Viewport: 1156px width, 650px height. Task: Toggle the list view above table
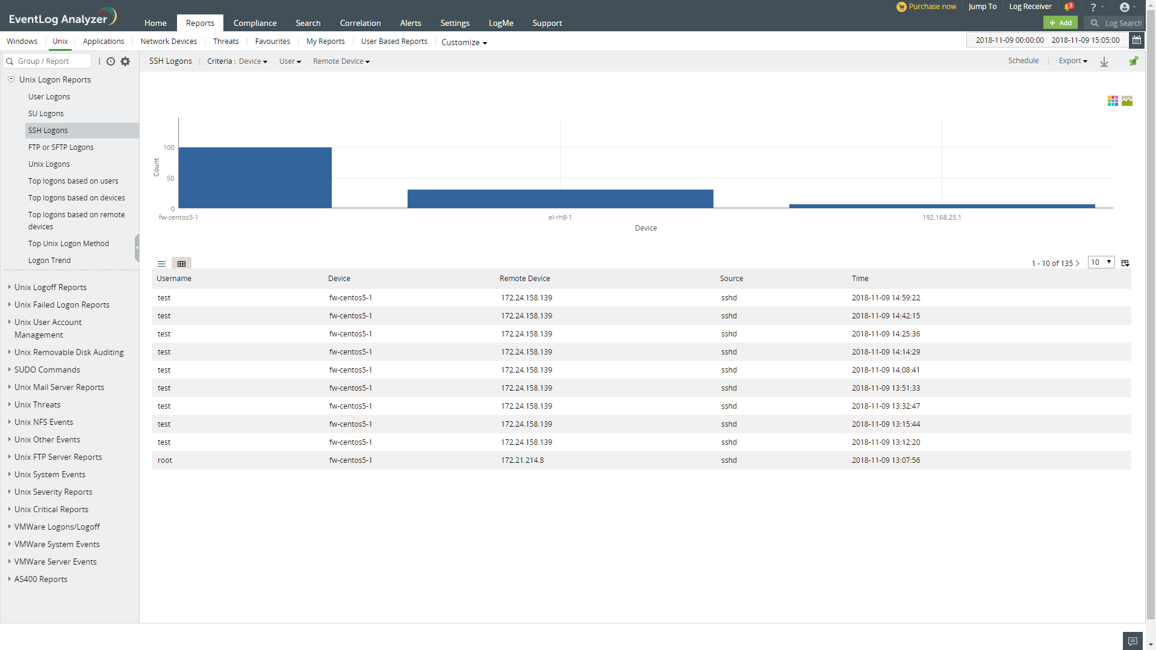(161, 264)
